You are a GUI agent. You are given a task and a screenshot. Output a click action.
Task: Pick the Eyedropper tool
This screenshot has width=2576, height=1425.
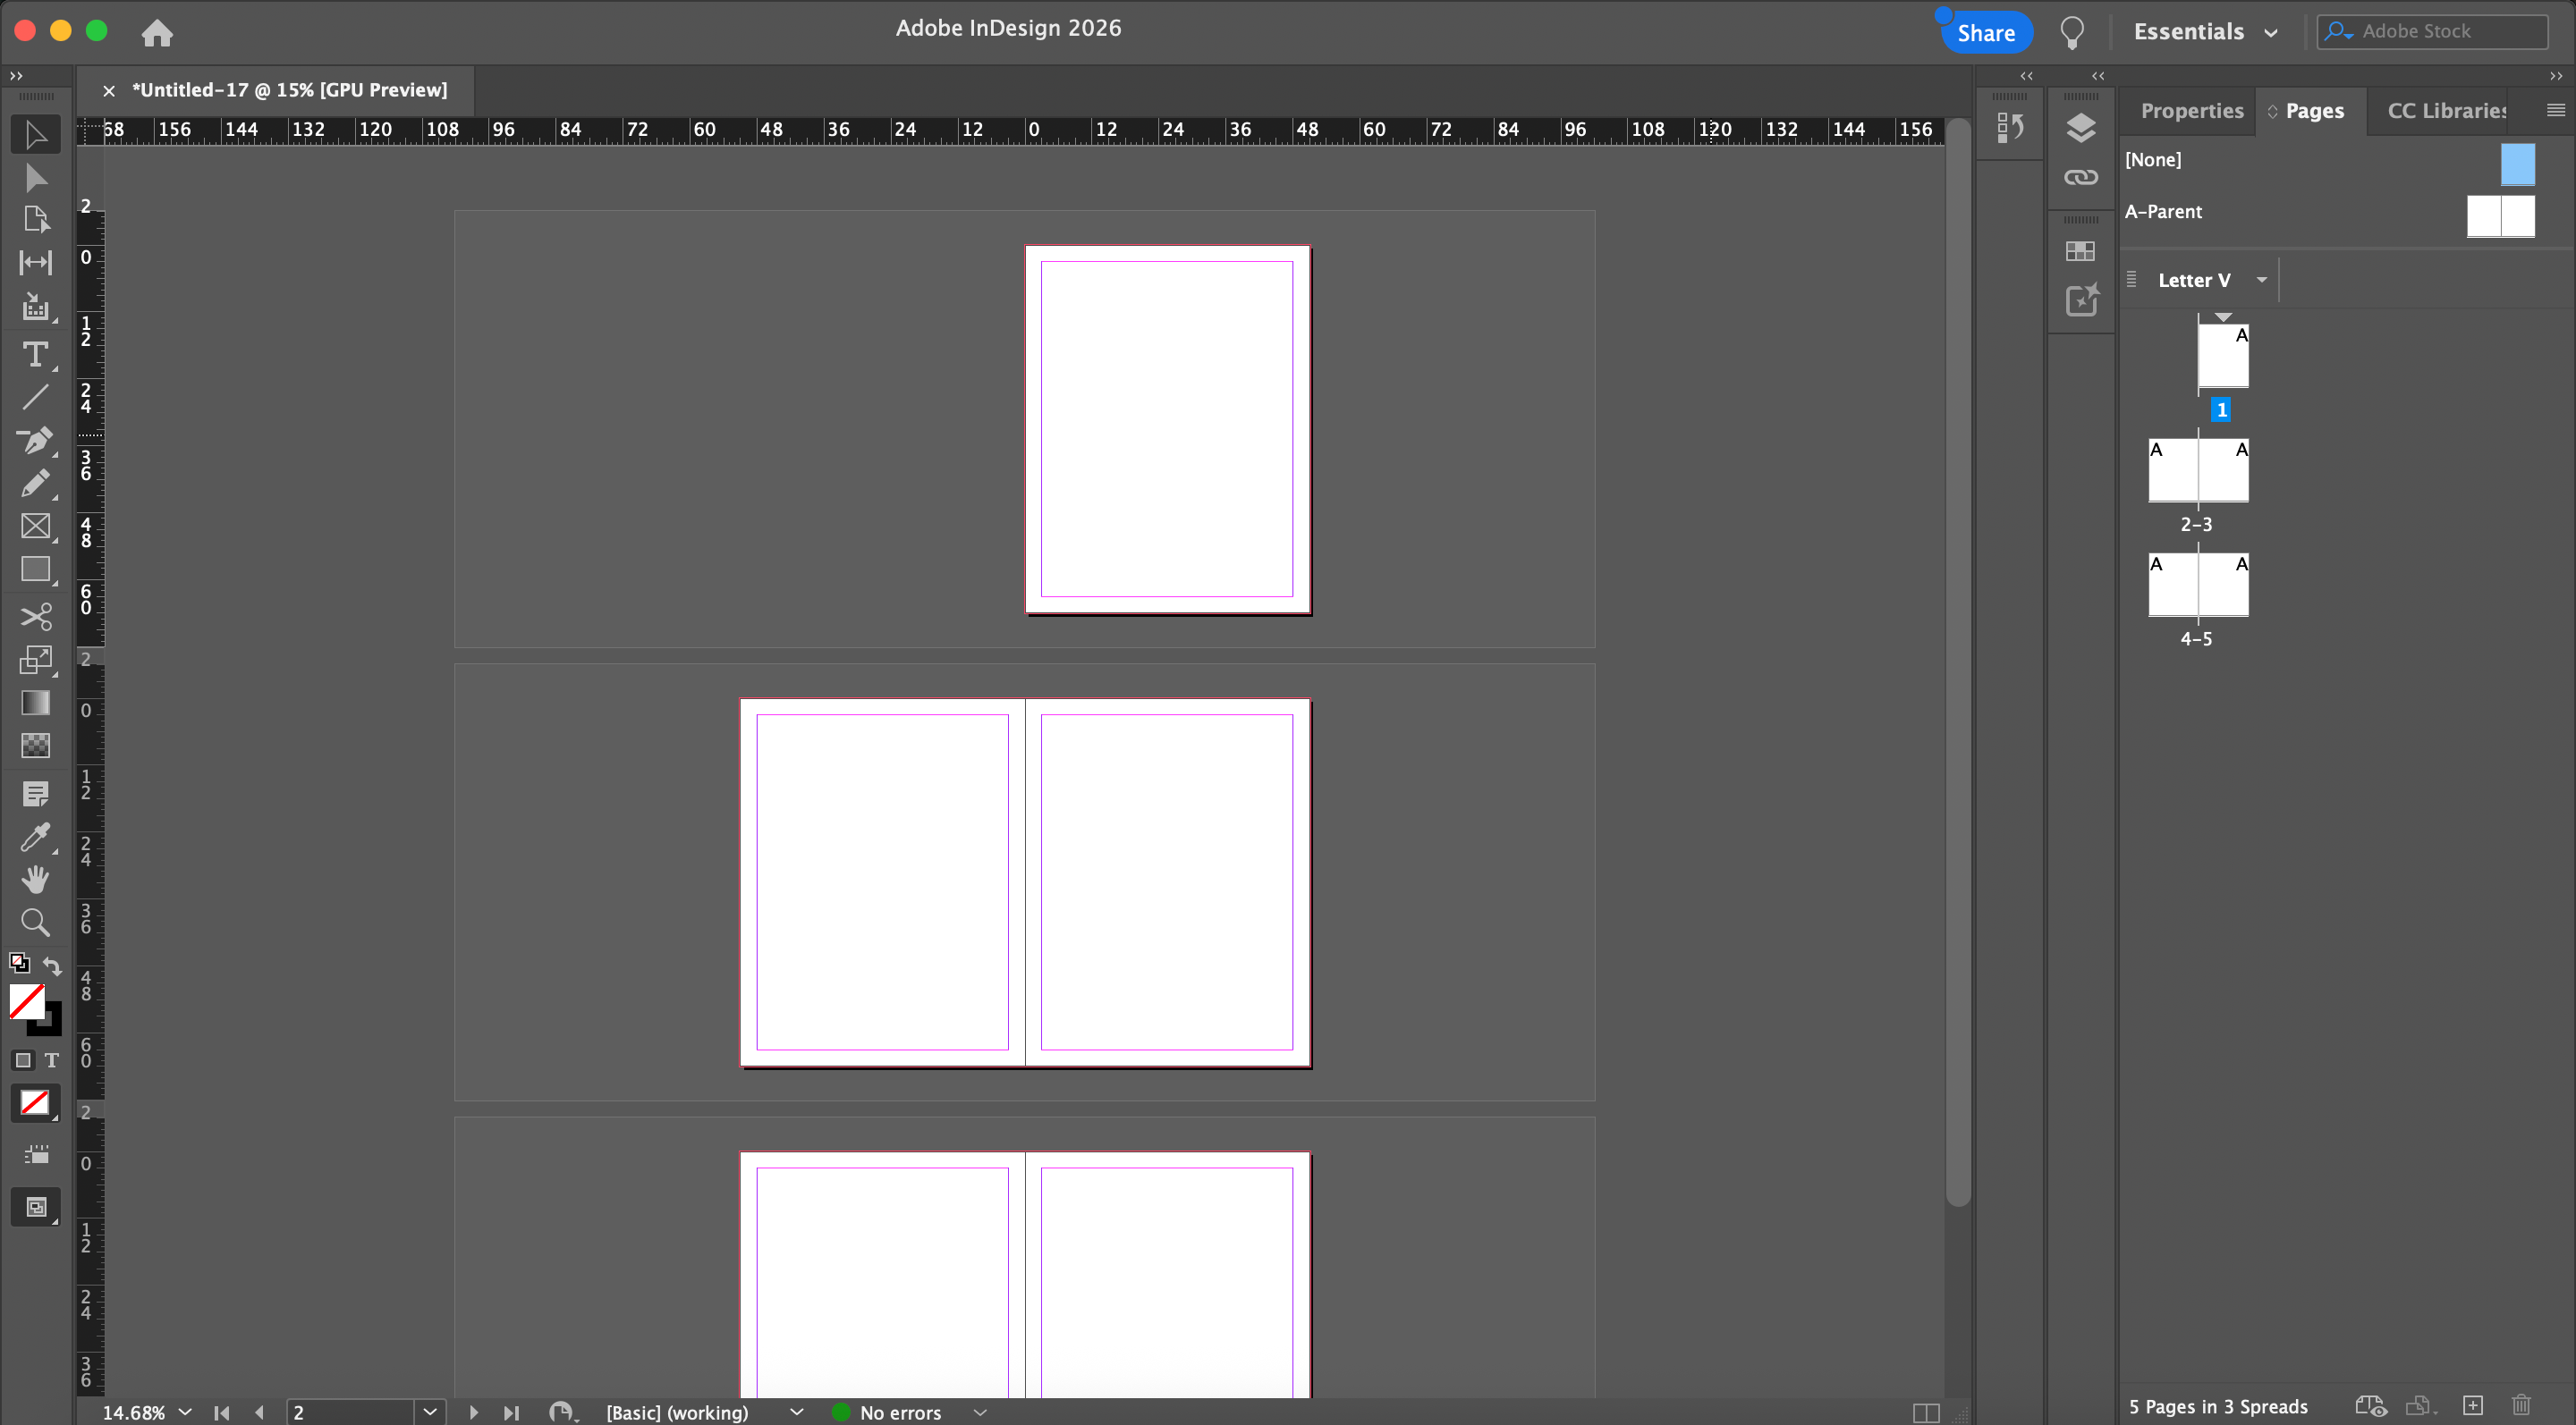tap(35, 837)
